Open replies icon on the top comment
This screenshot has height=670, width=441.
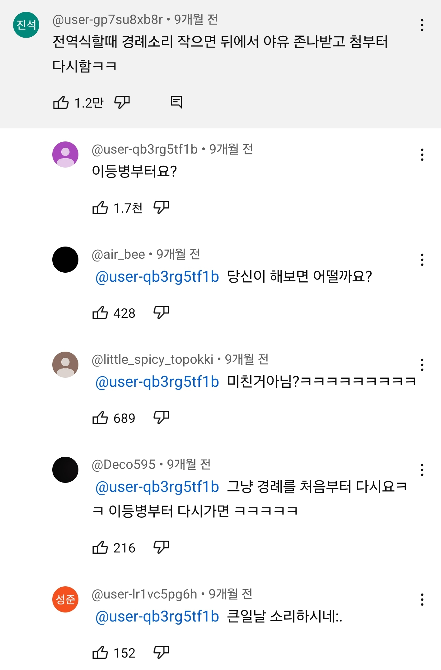pos(176,102)
